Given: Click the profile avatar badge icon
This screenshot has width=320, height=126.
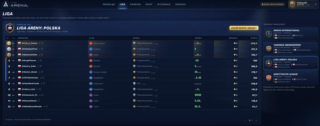Looking at the screenshot, I should click(x=293, y=4).
